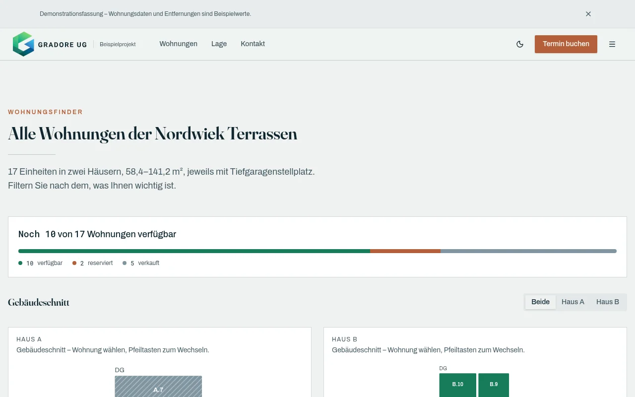Image resolution: width=635 pixels, height=397 pixels.
Task: Click the 'Alle Wohnungen der Nordwiek Terrassen' heading
Action: (x=153, y=134)
